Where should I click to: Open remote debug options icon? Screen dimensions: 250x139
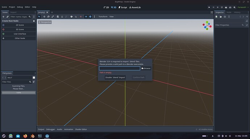click(222, 7)
